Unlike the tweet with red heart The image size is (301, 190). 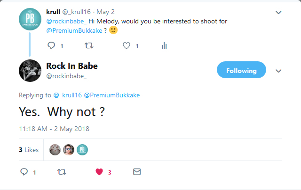pos(99,172)
